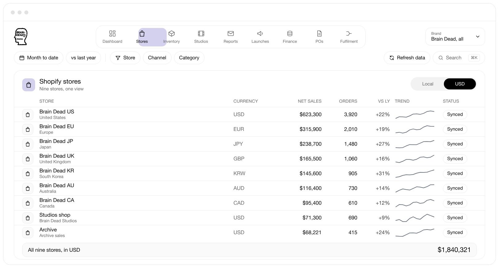499x268 pixels.
Task: Click the bag icon for Brain Dead CA
Action: [x=28, y=203]
